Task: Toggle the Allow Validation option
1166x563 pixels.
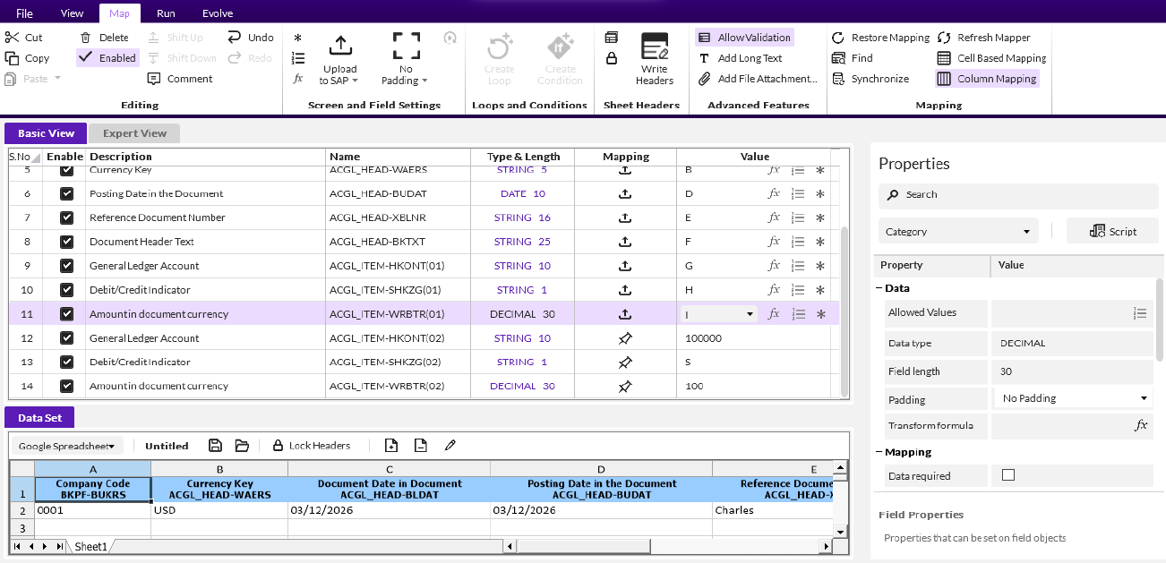Action: point(745,38)
